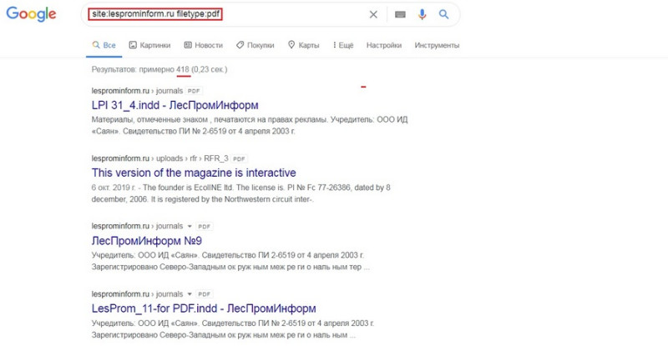
Task: Open Инструменты search tools
Action: point(437,45)
